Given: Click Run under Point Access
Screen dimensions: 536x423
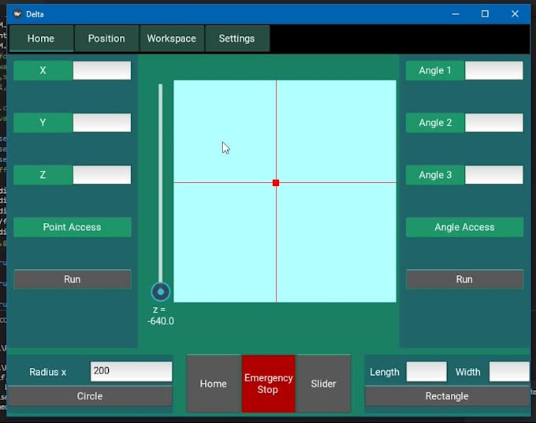Looking at the screenshot, I should (x=73, y=279).
